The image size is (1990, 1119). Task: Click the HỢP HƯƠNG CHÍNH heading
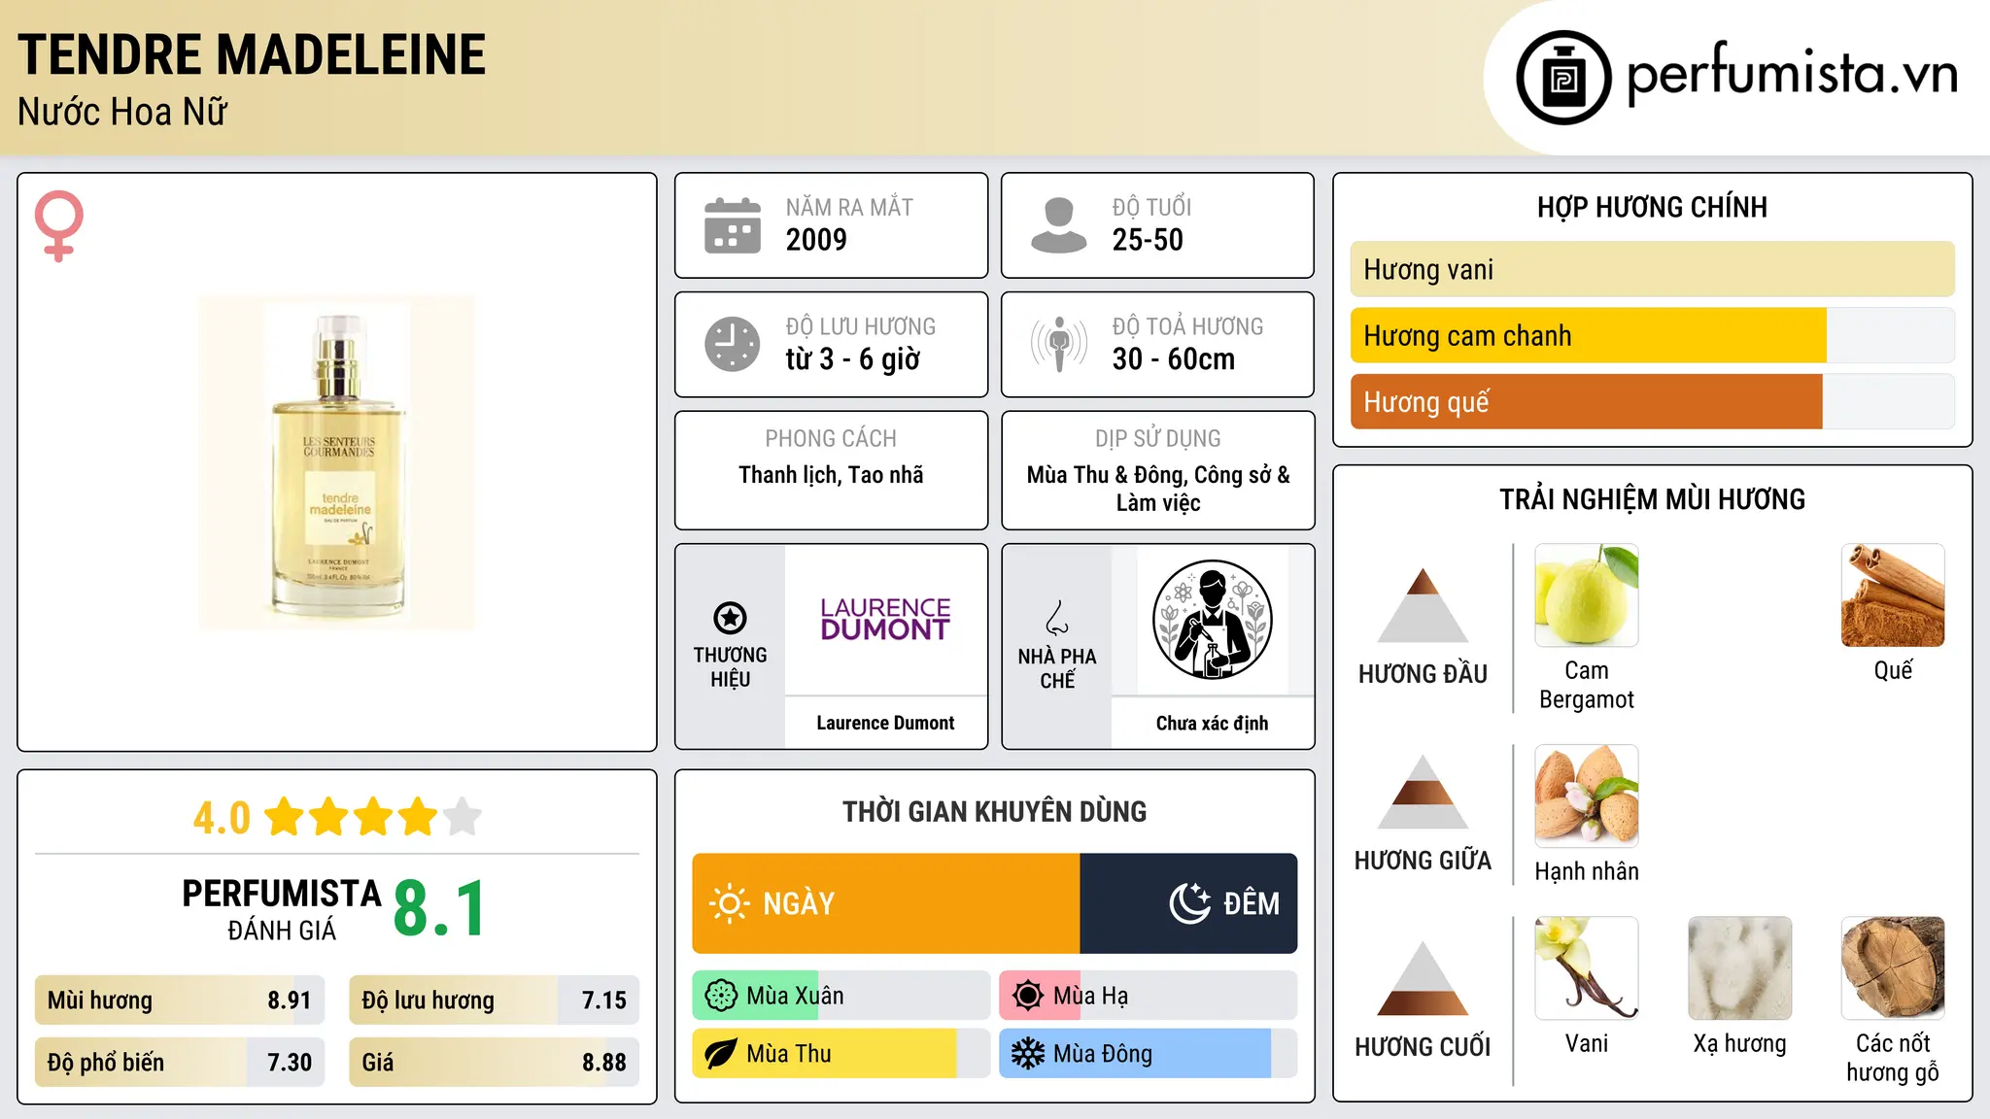click(1652, 207)
